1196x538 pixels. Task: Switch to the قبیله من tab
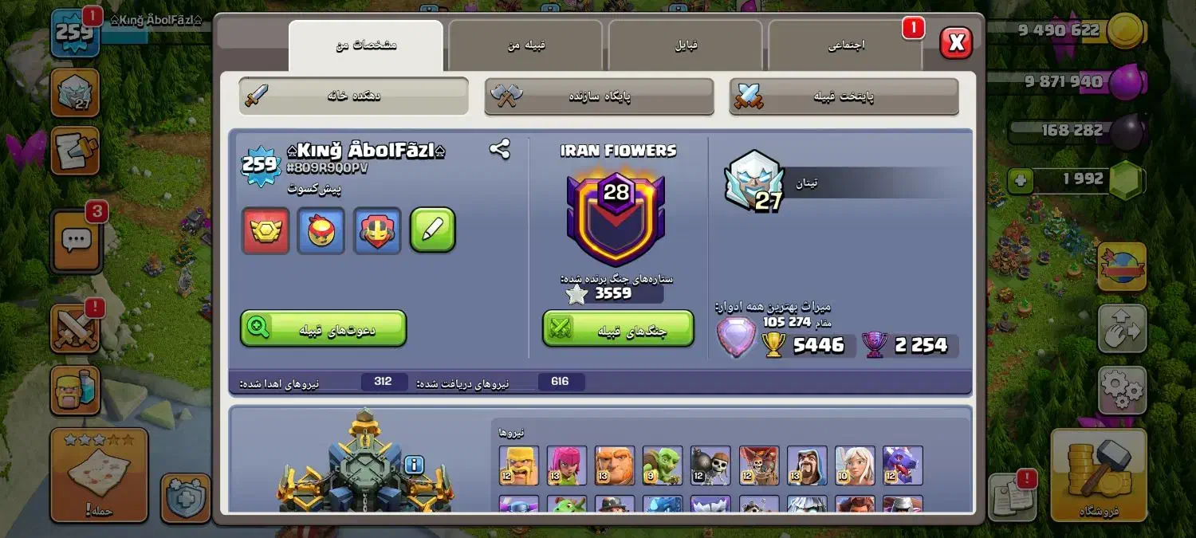(526, 45)
